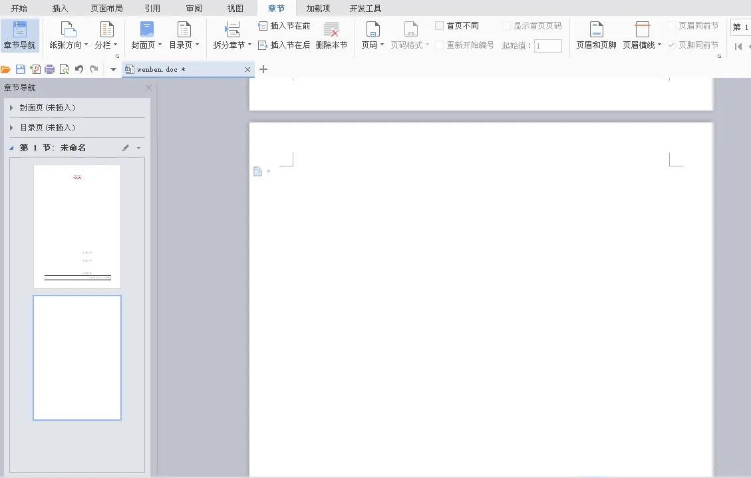Click 插入节在前 button
751x478 pixels.
click(x=284, y=26)
